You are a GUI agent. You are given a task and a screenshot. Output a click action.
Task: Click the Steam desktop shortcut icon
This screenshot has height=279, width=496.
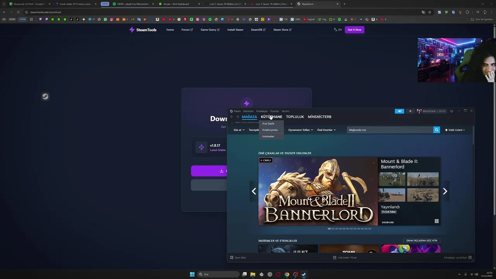45,96
